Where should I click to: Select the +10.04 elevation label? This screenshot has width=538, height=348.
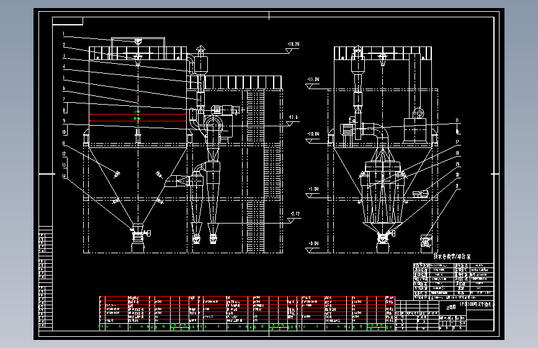[313, 134]
